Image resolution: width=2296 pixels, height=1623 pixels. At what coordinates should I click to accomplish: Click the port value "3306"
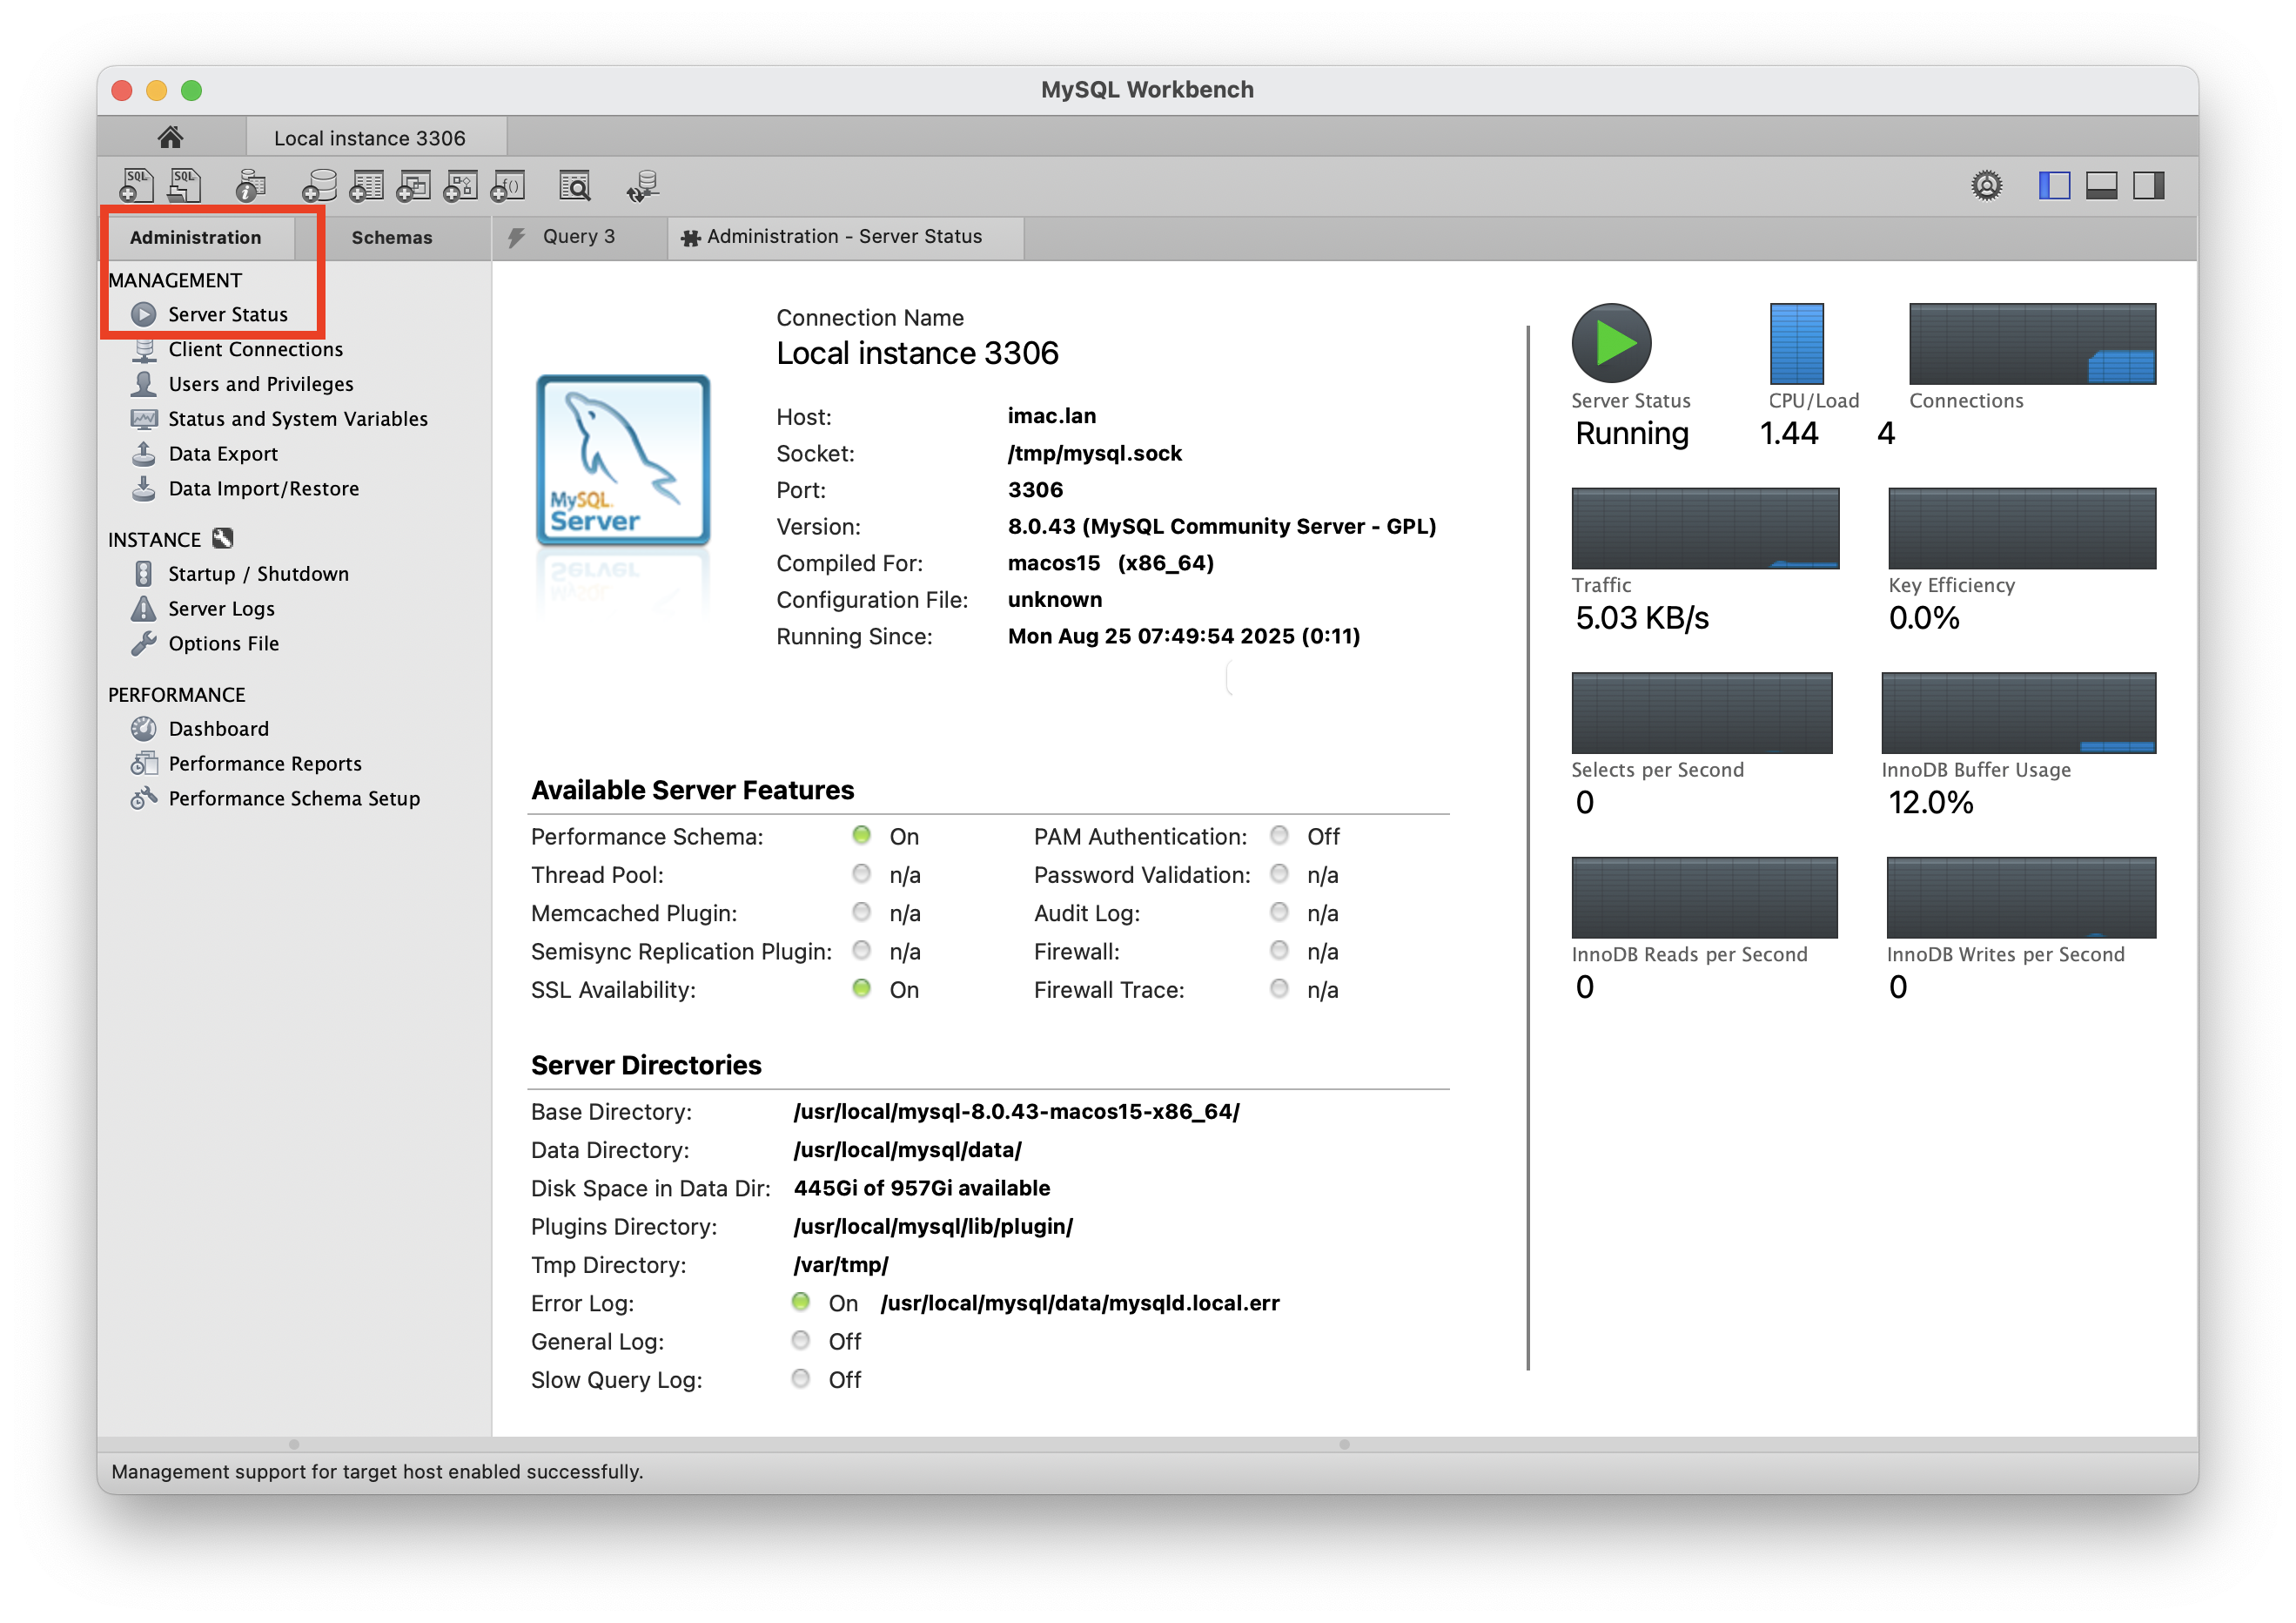click(1035, 490)
